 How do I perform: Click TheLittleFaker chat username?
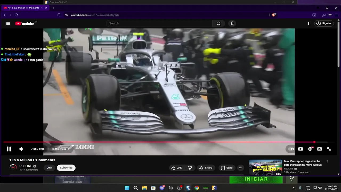pos(14,54)
